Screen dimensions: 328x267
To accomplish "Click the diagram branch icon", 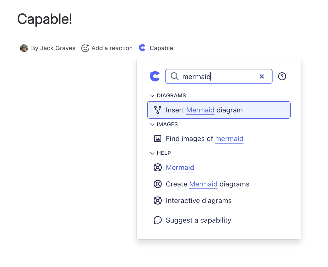I will (158, 110).
